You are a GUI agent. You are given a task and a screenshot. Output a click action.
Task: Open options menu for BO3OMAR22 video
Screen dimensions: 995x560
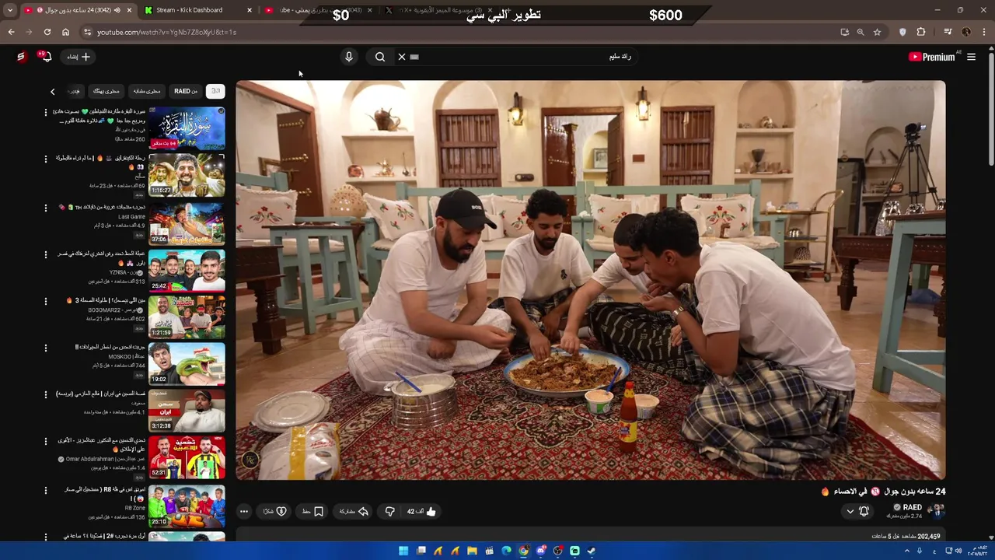pos(46,301)
